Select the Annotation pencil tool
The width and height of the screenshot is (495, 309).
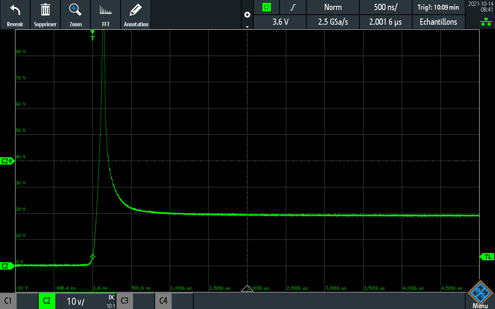pos(136,15)
